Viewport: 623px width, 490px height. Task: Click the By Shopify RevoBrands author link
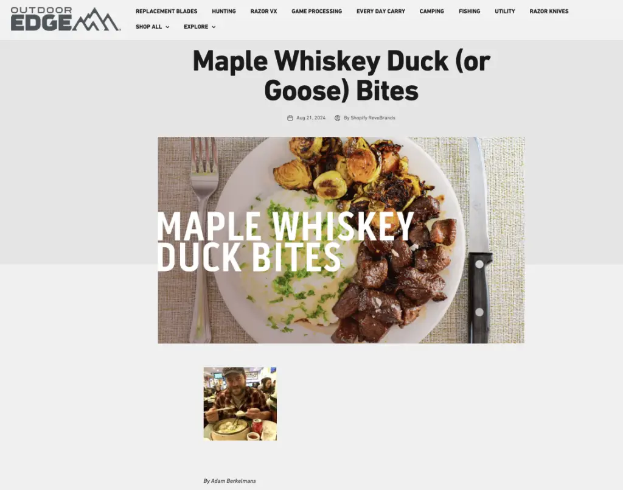pyautogui.click(x=369, y=118)
